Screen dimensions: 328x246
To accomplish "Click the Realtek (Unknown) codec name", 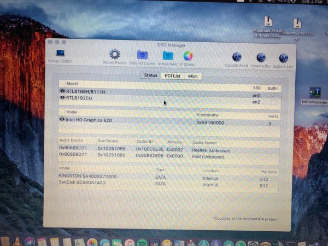I will (211, 150).
